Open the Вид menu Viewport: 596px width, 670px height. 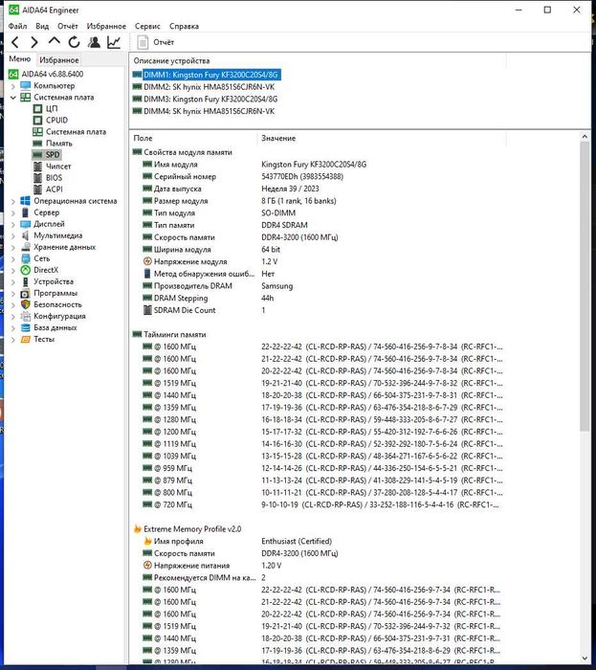(x=42, y=26)
